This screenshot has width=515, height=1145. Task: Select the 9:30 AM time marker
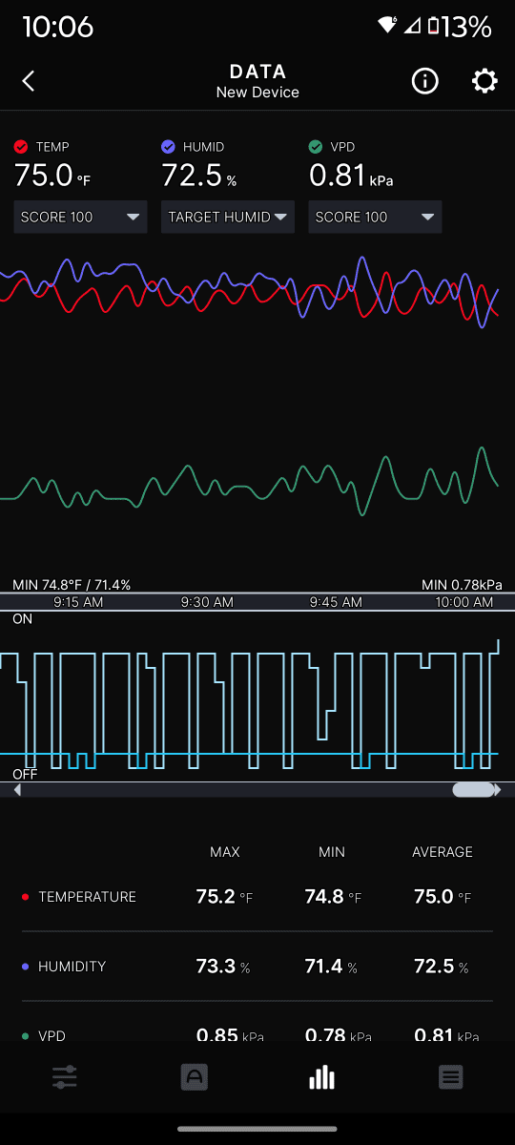(x=207, y=602)
